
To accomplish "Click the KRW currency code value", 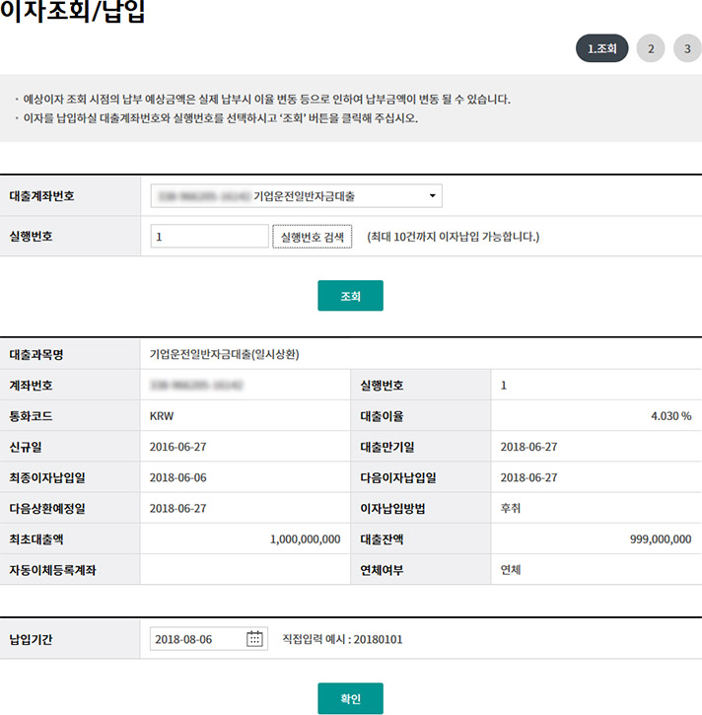I will pos(162,416).
